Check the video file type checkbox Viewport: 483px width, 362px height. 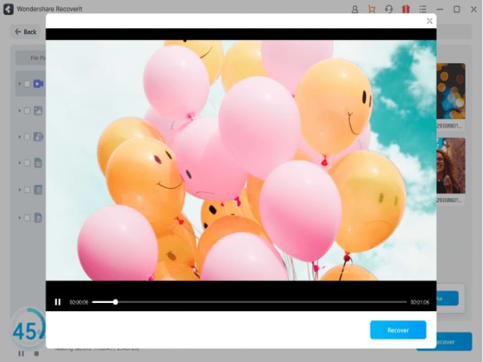[x=27, y=84]
